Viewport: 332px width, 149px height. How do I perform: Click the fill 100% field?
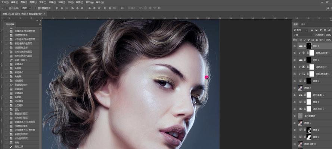point(328,40)
